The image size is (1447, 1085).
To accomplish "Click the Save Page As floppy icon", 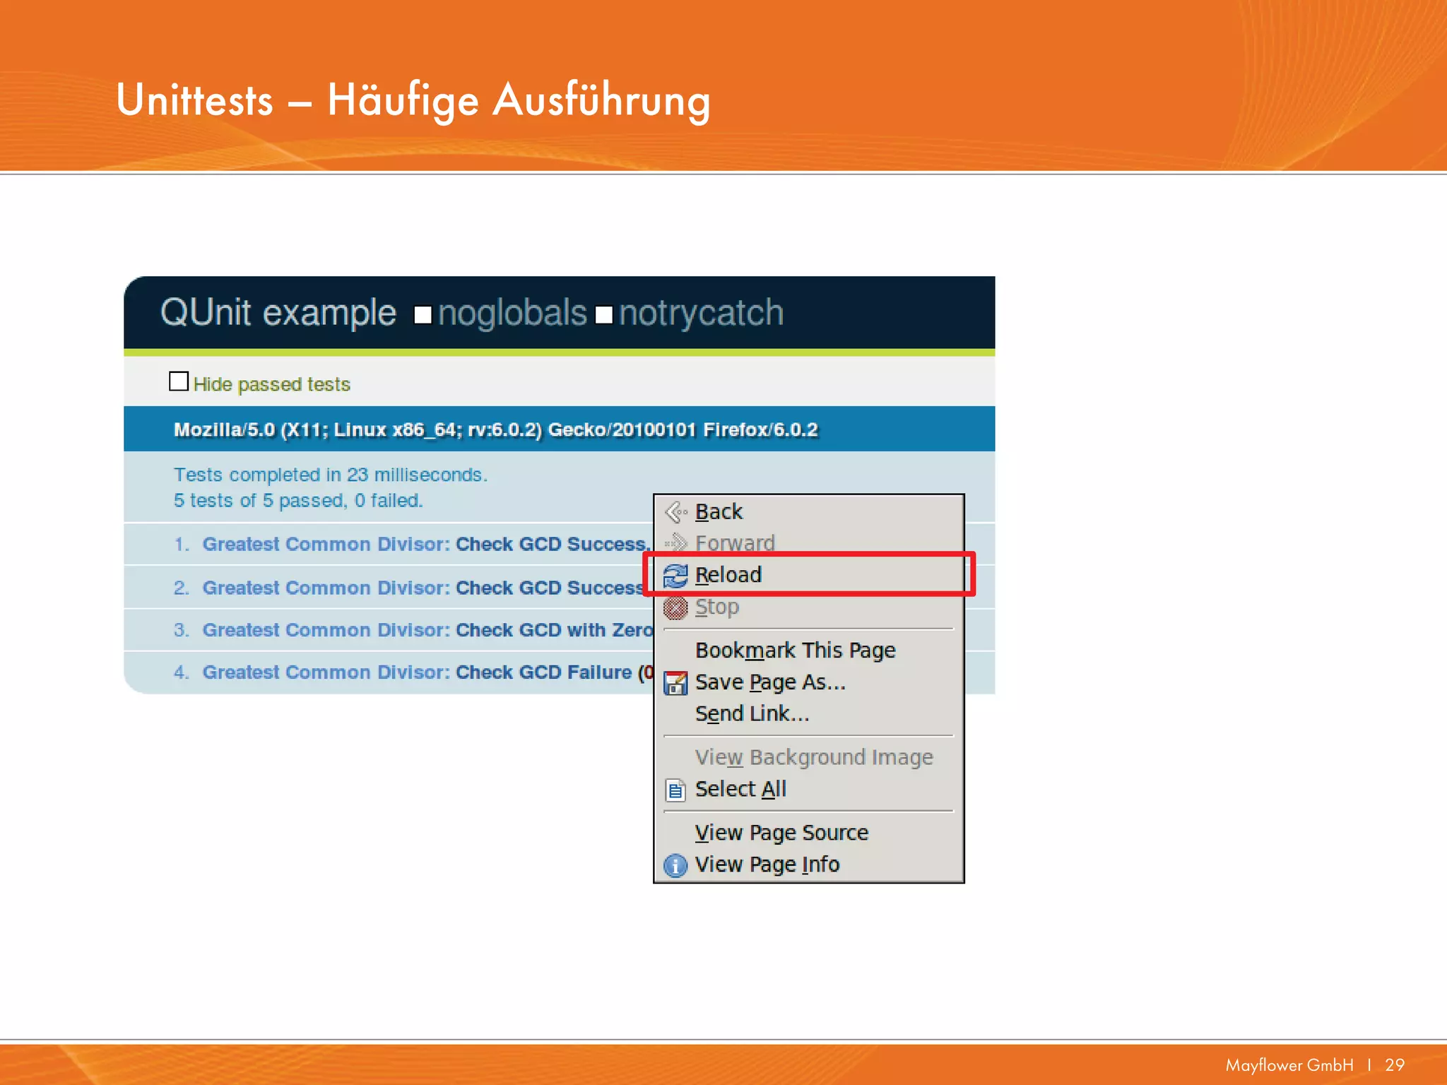I will click(675, 682).
